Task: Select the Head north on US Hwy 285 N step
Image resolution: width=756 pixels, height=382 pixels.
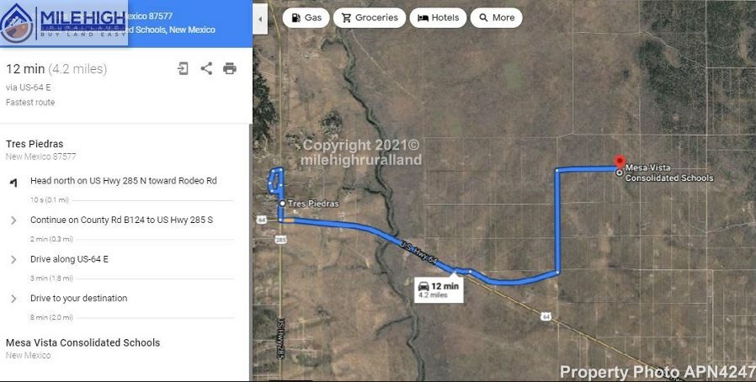Action: [124, 181]
